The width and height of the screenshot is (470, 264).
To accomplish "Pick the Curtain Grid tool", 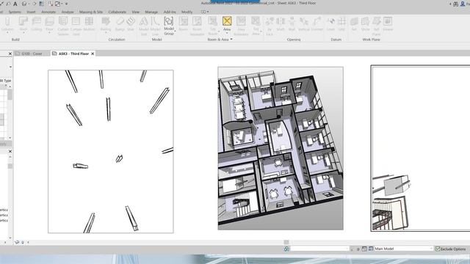I will 76,26.
